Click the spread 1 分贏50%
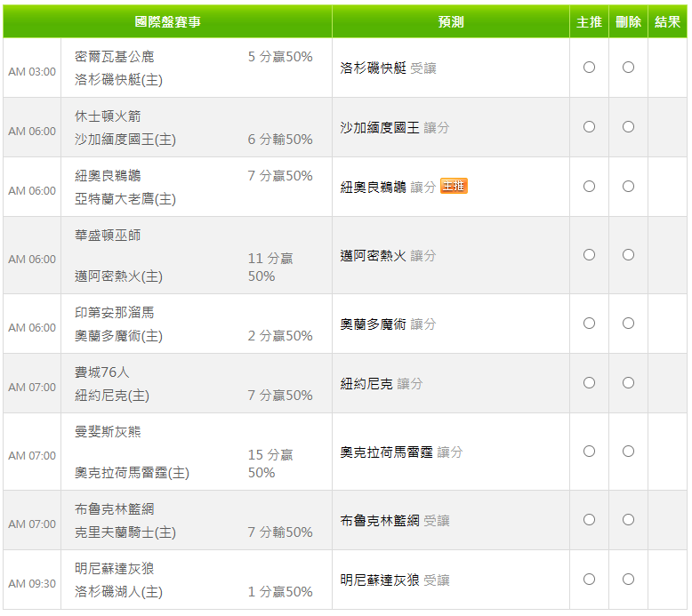The width and height of the screenshot is (692, 616). [280, 592]
